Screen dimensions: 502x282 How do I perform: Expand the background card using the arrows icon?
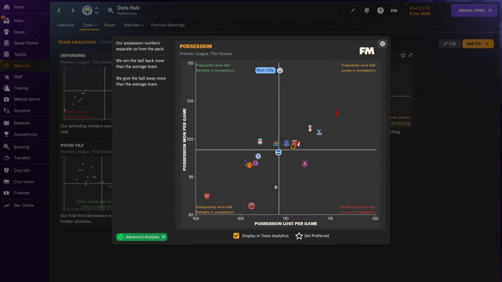[411, 55]
